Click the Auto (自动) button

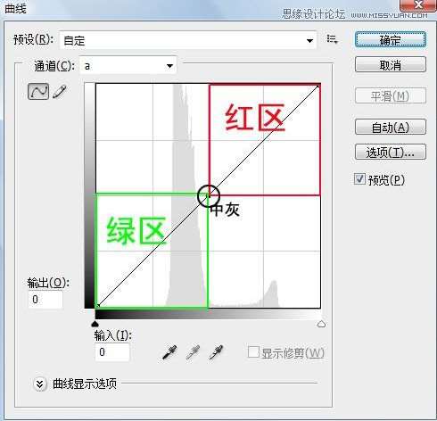pos(391,128)
